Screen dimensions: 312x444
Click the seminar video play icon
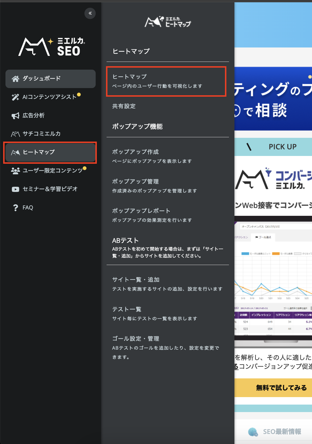tap(15, 189)
